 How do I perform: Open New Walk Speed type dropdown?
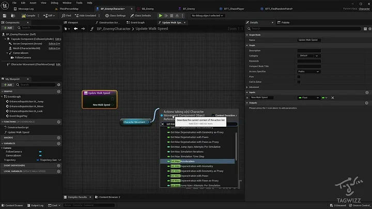pos(309,98)
